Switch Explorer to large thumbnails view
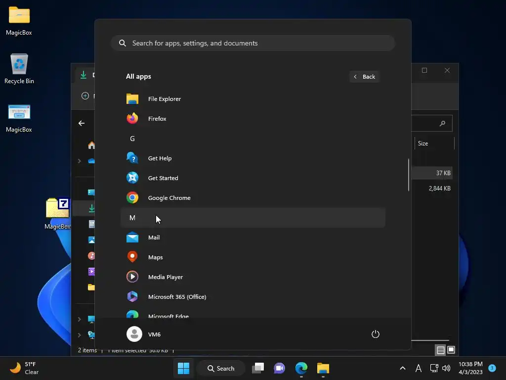Image resolution: width=506 pixels, height=380 pixels. 451,350
